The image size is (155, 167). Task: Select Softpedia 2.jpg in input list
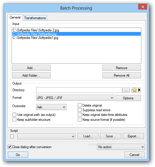pos(76,30)
